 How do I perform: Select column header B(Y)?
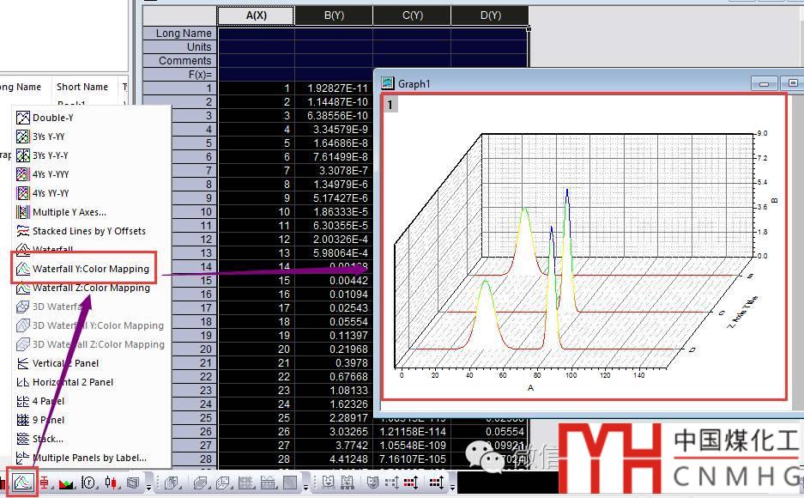click(334, 15)
